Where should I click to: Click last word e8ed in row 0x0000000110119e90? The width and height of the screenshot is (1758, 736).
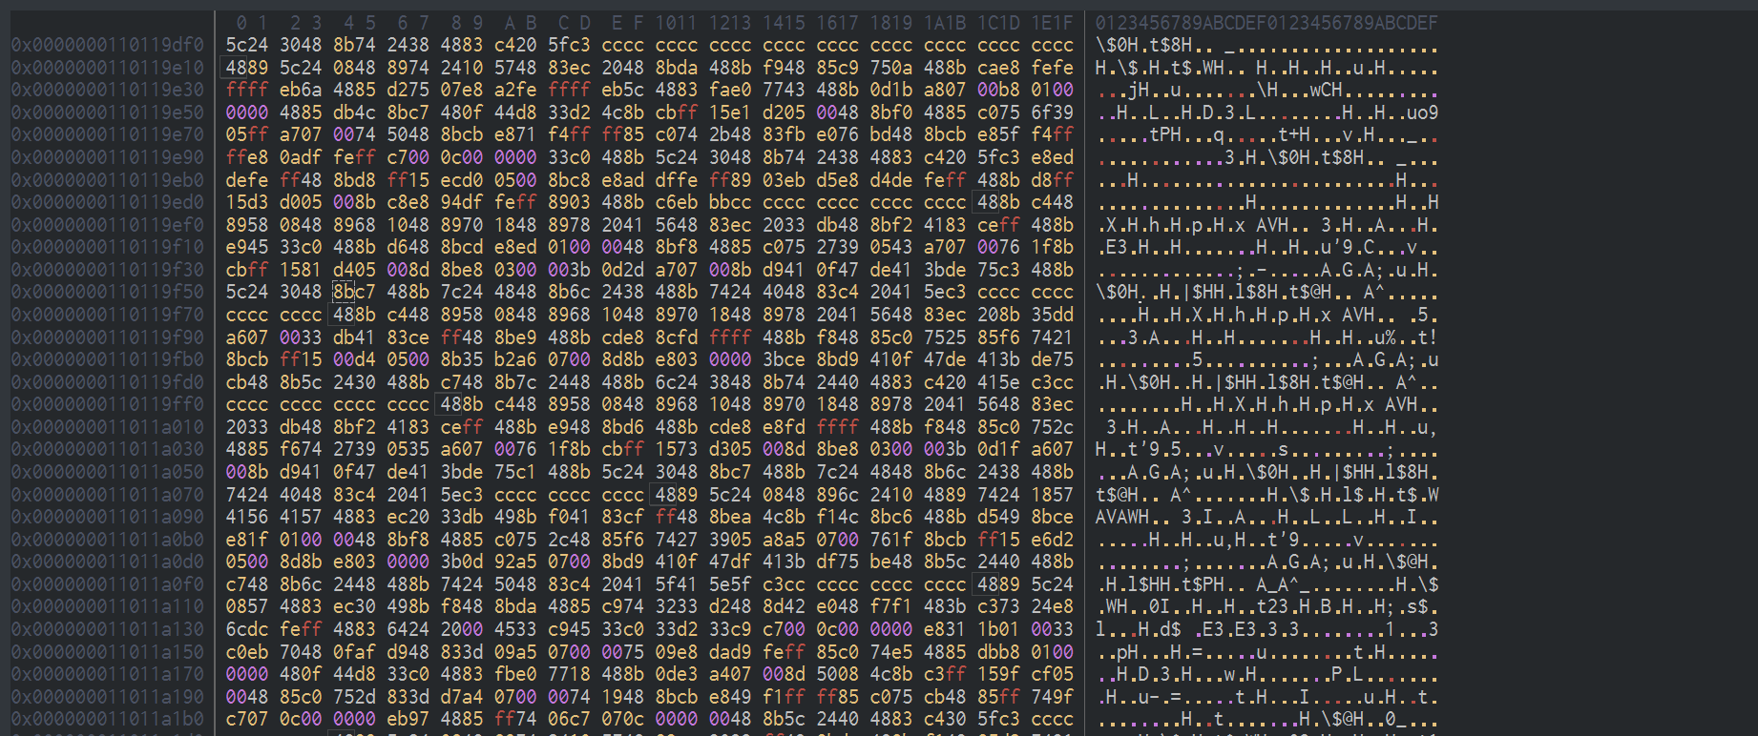(1052, 157)
